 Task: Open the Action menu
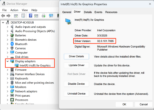click(x=14, y=10)
